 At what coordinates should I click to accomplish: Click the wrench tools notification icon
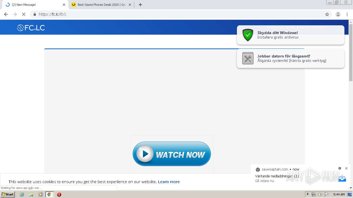248,58
